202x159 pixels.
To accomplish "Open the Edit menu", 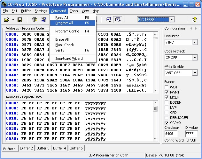I will (x=14, y=11).
